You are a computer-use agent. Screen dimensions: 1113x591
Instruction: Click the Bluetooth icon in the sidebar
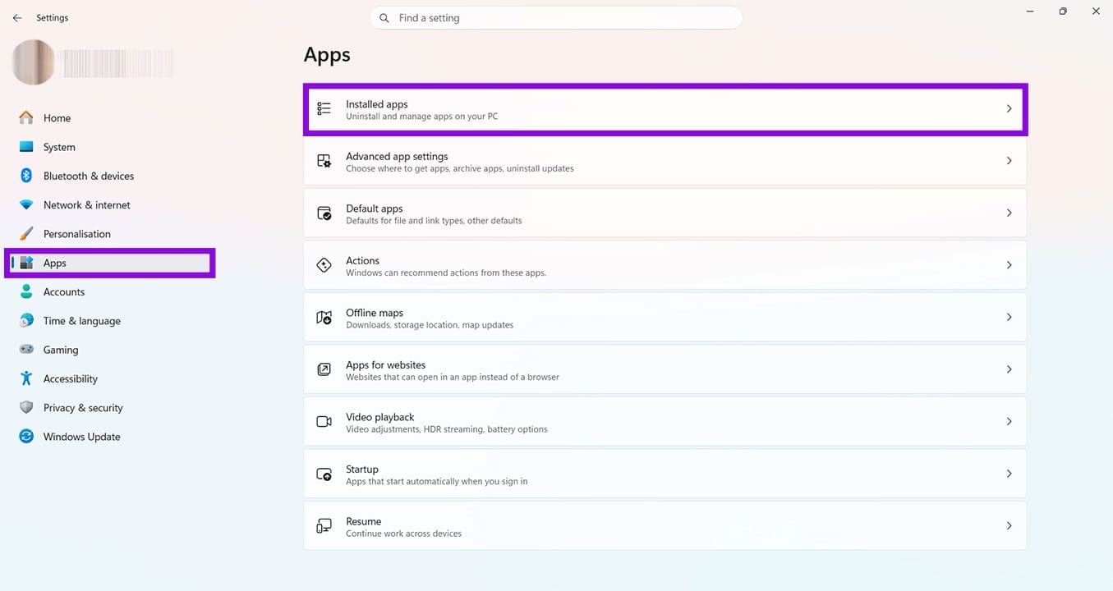pos(26,176)
